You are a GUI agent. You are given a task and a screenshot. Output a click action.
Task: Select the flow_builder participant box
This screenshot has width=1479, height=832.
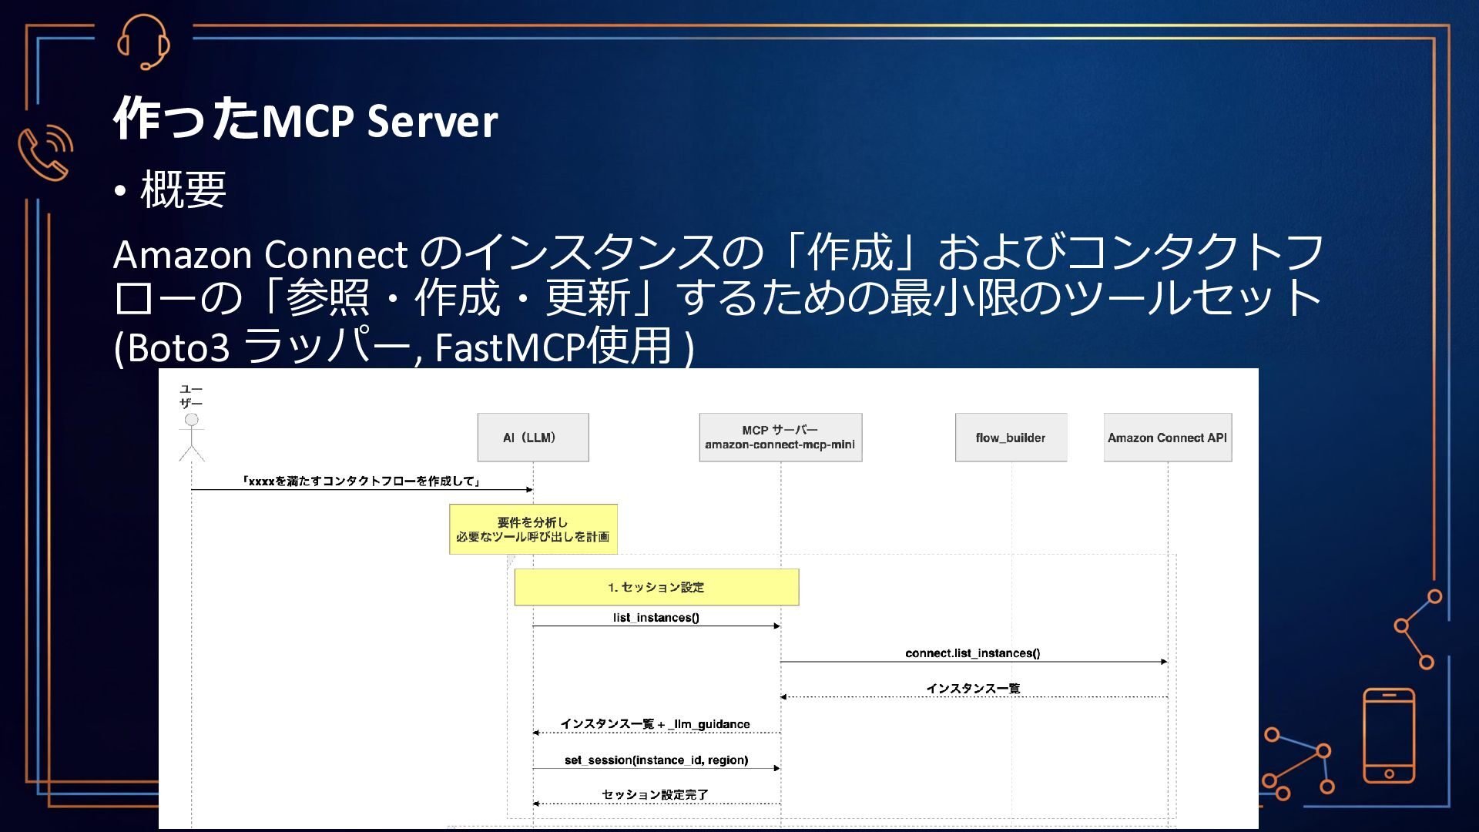1010,438
